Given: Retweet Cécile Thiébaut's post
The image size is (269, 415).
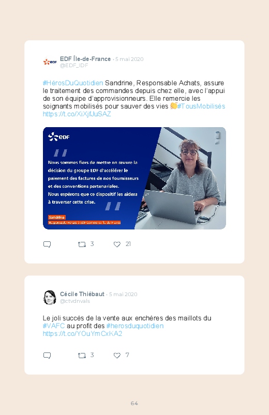Looking at the screenshot, I should coord(82,356).
